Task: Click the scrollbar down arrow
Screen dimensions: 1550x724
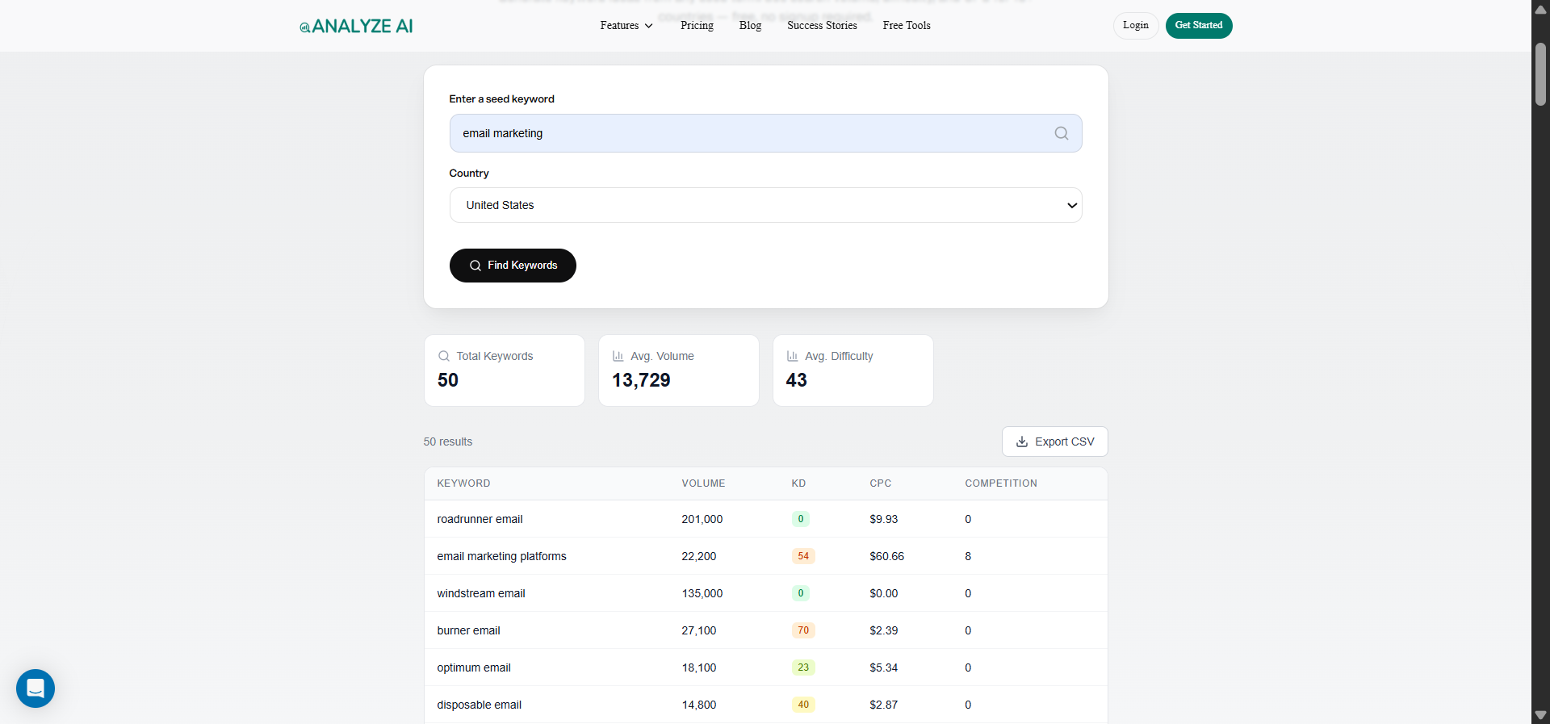Action: click(1540, 715)
